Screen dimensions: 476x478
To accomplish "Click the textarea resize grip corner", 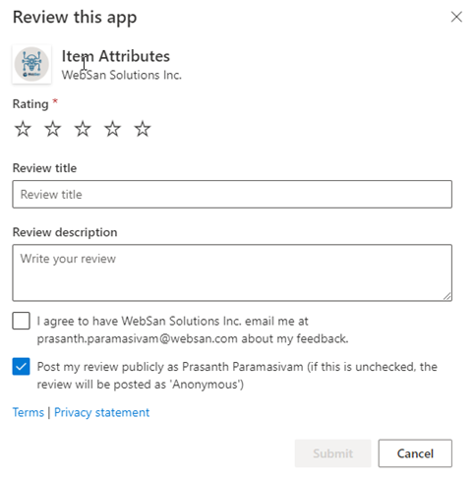I will (447, 296).
